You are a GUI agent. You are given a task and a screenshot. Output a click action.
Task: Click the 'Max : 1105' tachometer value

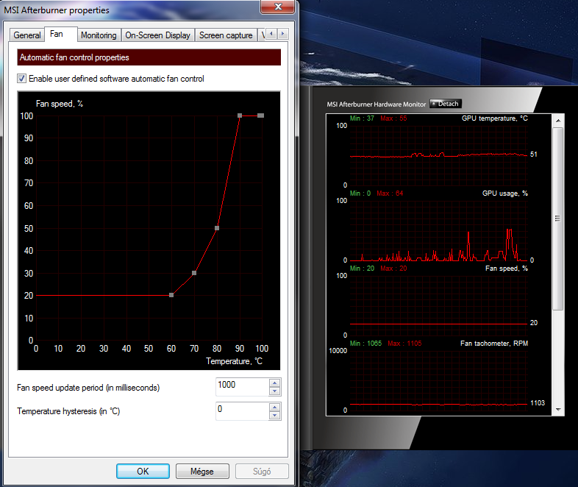404,344
